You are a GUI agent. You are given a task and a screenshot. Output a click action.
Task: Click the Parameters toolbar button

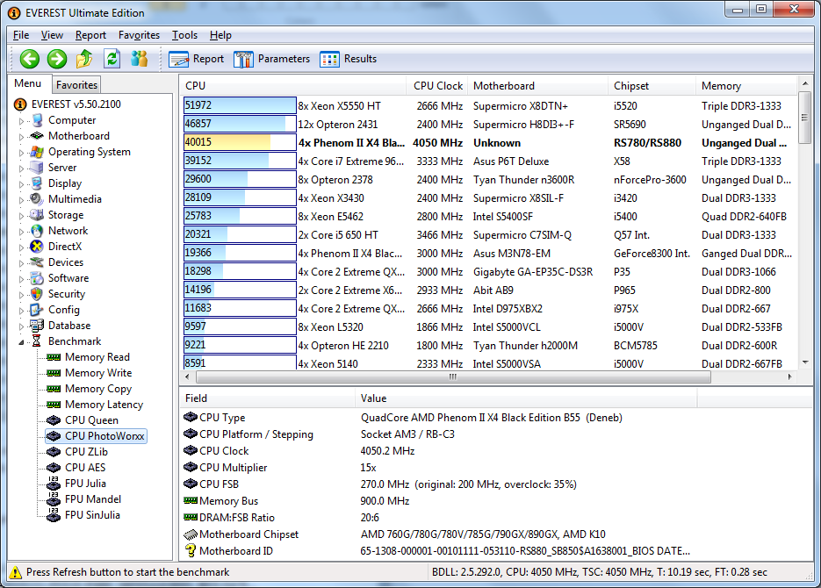tap(272, 59)
